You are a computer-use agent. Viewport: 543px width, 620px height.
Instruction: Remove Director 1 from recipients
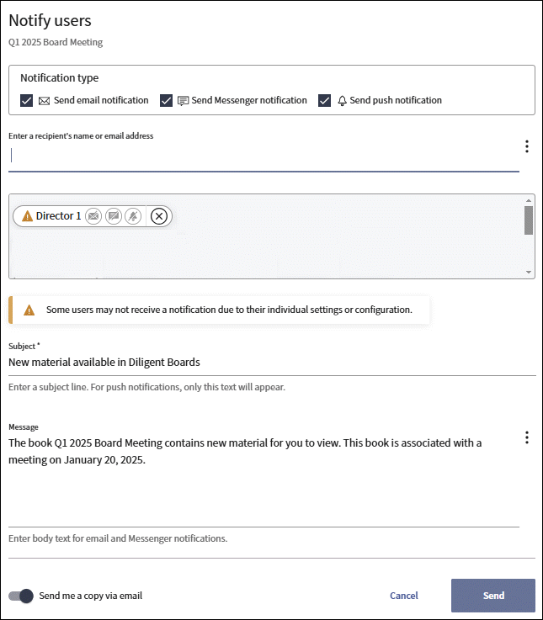[x=159, y=216]
